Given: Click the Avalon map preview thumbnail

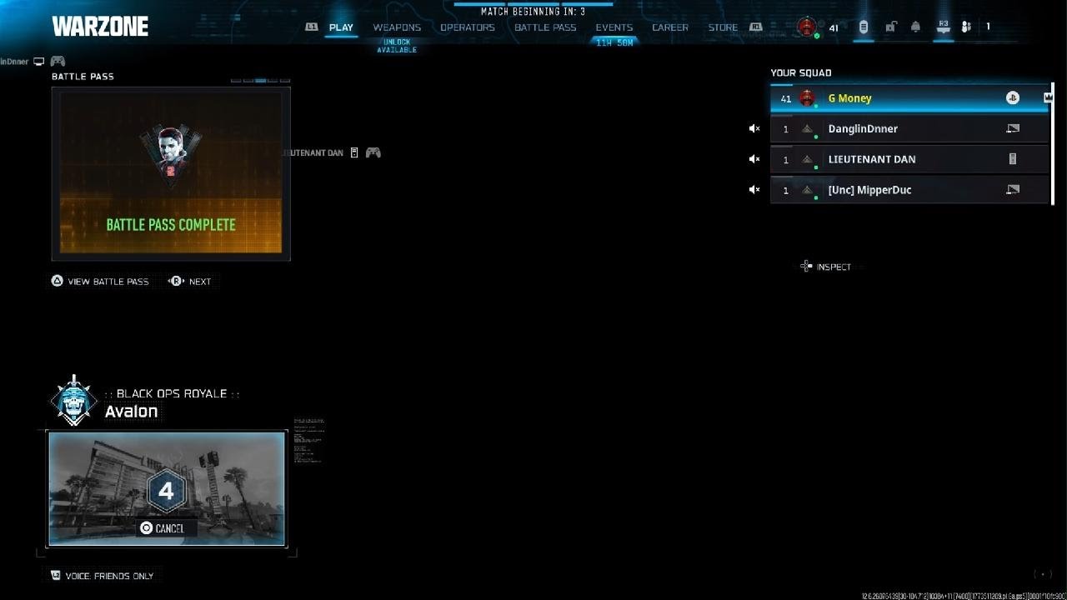Looking at the screenshot, I should [x=167, y=488].
